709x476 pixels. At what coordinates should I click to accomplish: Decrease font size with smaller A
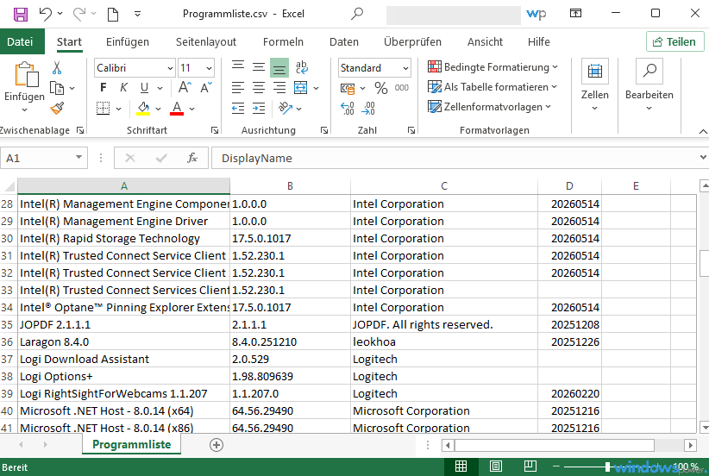pos(206,87)
